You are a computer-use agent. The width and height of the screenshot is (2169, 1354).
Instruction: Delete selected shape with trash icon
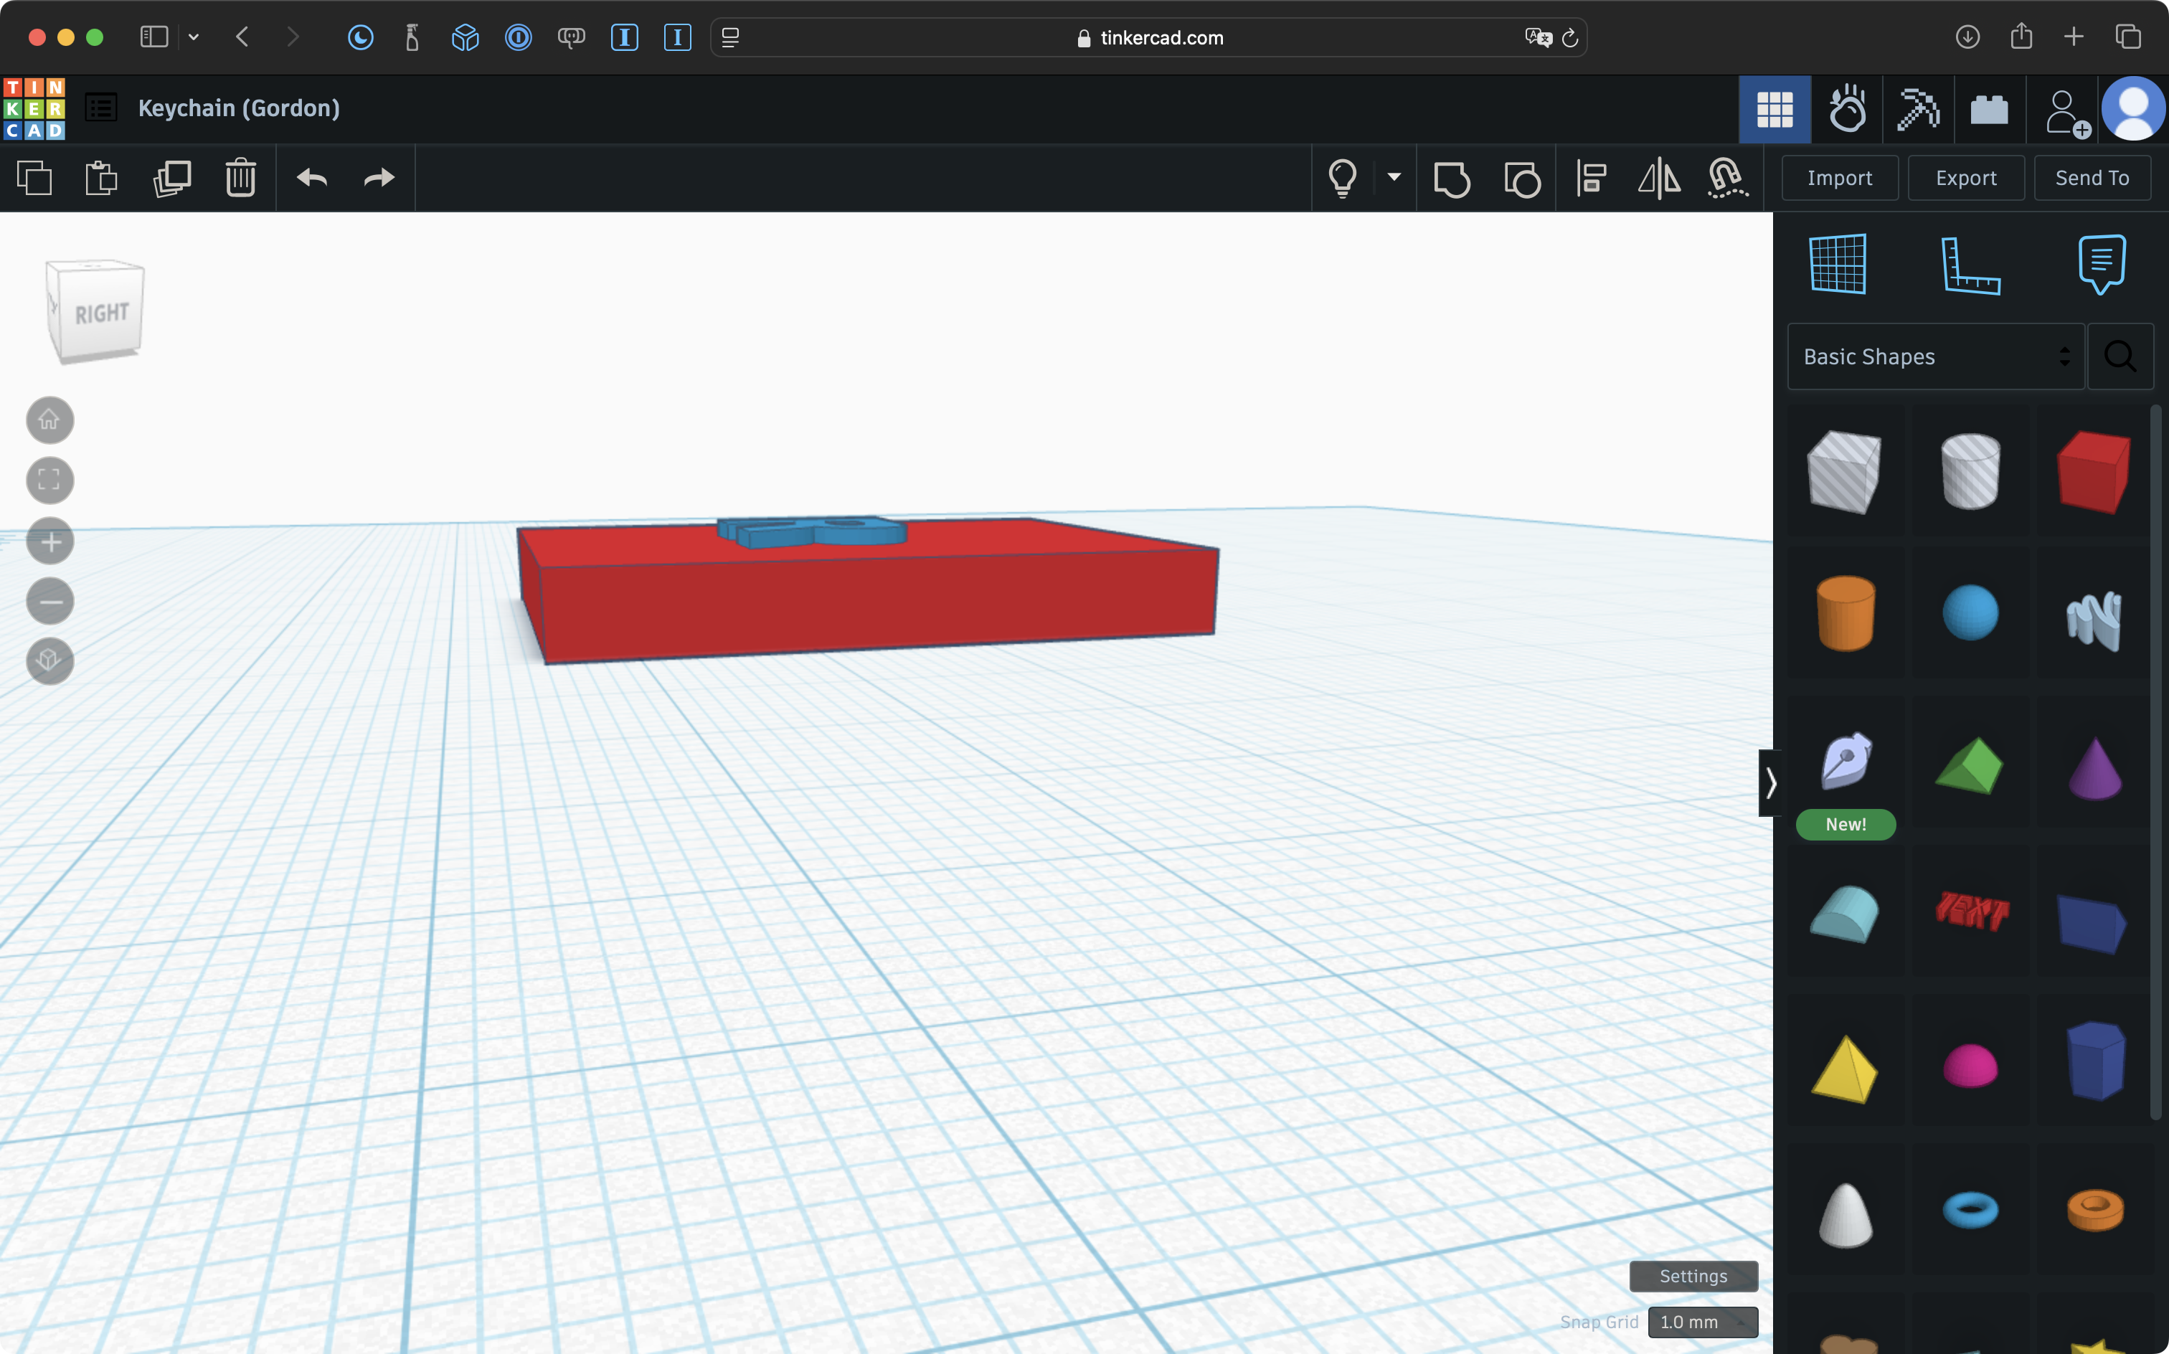[240, 178]
